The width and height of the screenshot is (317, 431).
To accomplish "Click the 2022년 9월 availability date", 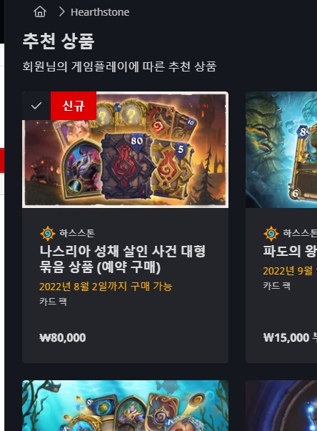I will coord(290,271).
